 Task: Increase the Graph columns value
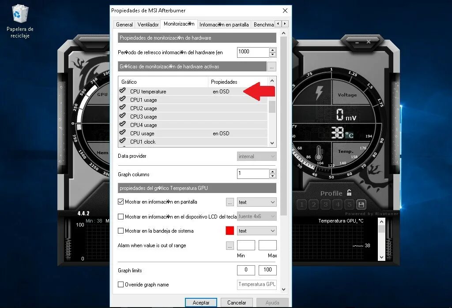coord(272,171)
